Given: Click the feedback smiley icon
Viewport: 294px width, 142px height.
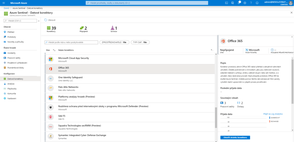Looking at the screenshot, I should pos(257,3).
